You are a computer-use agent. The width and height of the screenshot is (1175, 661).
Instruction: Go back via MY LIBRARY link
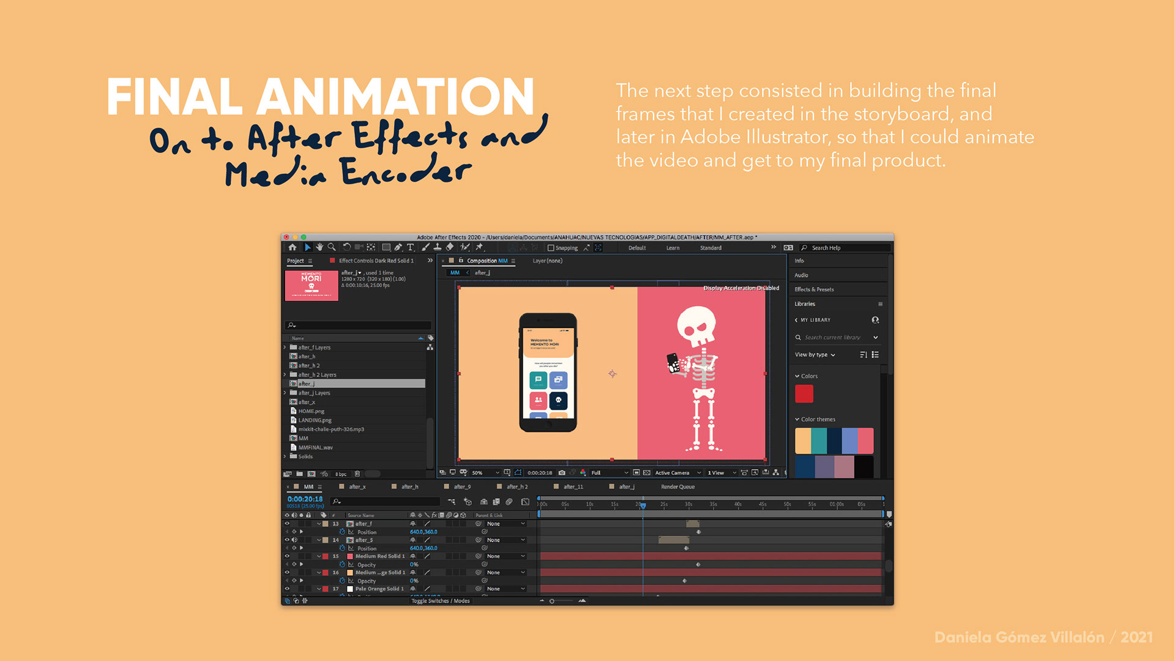pos(813,320)
